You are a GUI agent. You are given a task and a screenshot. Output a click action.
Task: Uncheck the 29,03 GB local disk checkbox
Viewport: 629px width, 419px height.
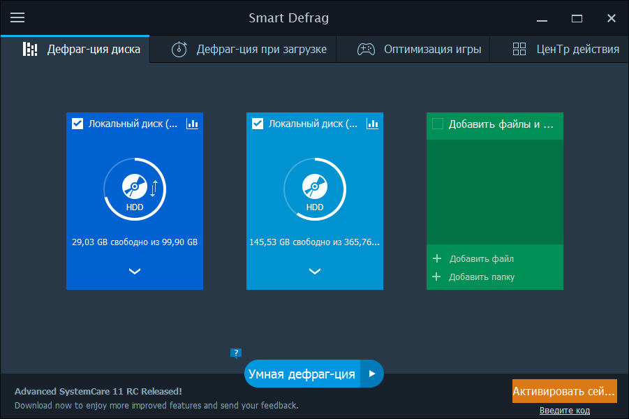(77, 124)
